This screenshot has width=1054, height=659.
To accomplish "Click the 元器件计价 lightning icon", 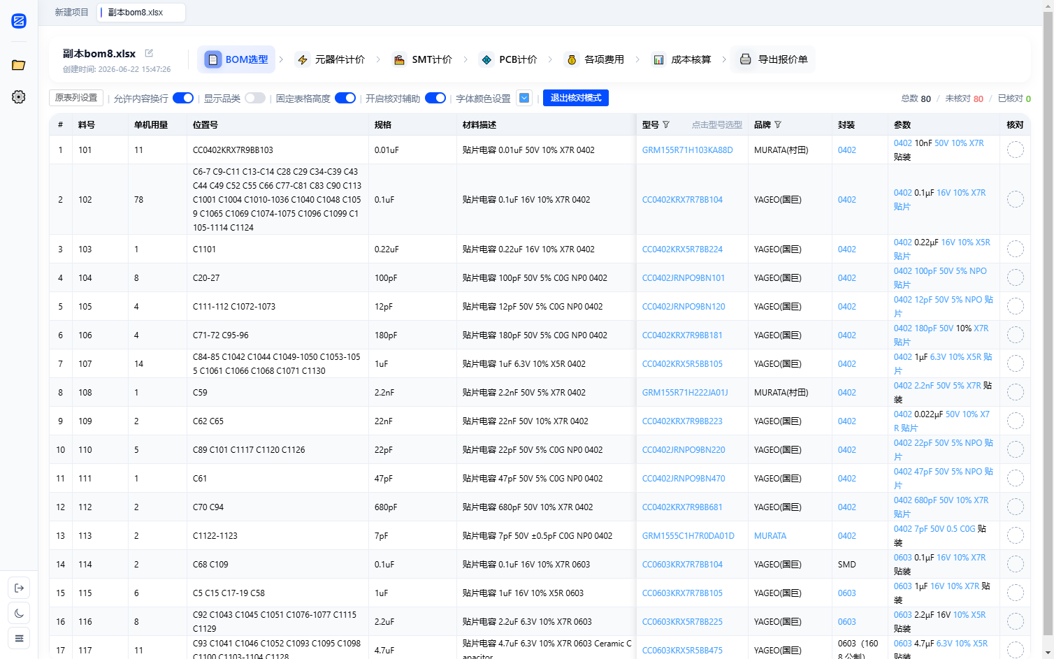I will point(303,59).
